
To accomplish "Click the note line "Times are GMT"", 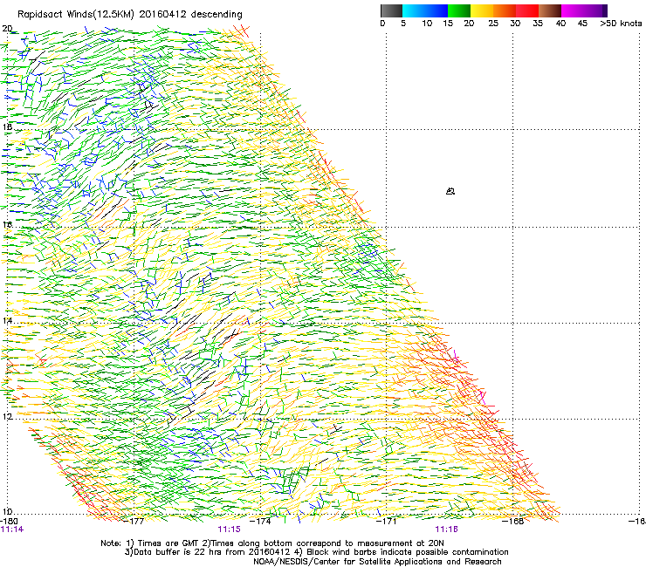I will point(271,543).
